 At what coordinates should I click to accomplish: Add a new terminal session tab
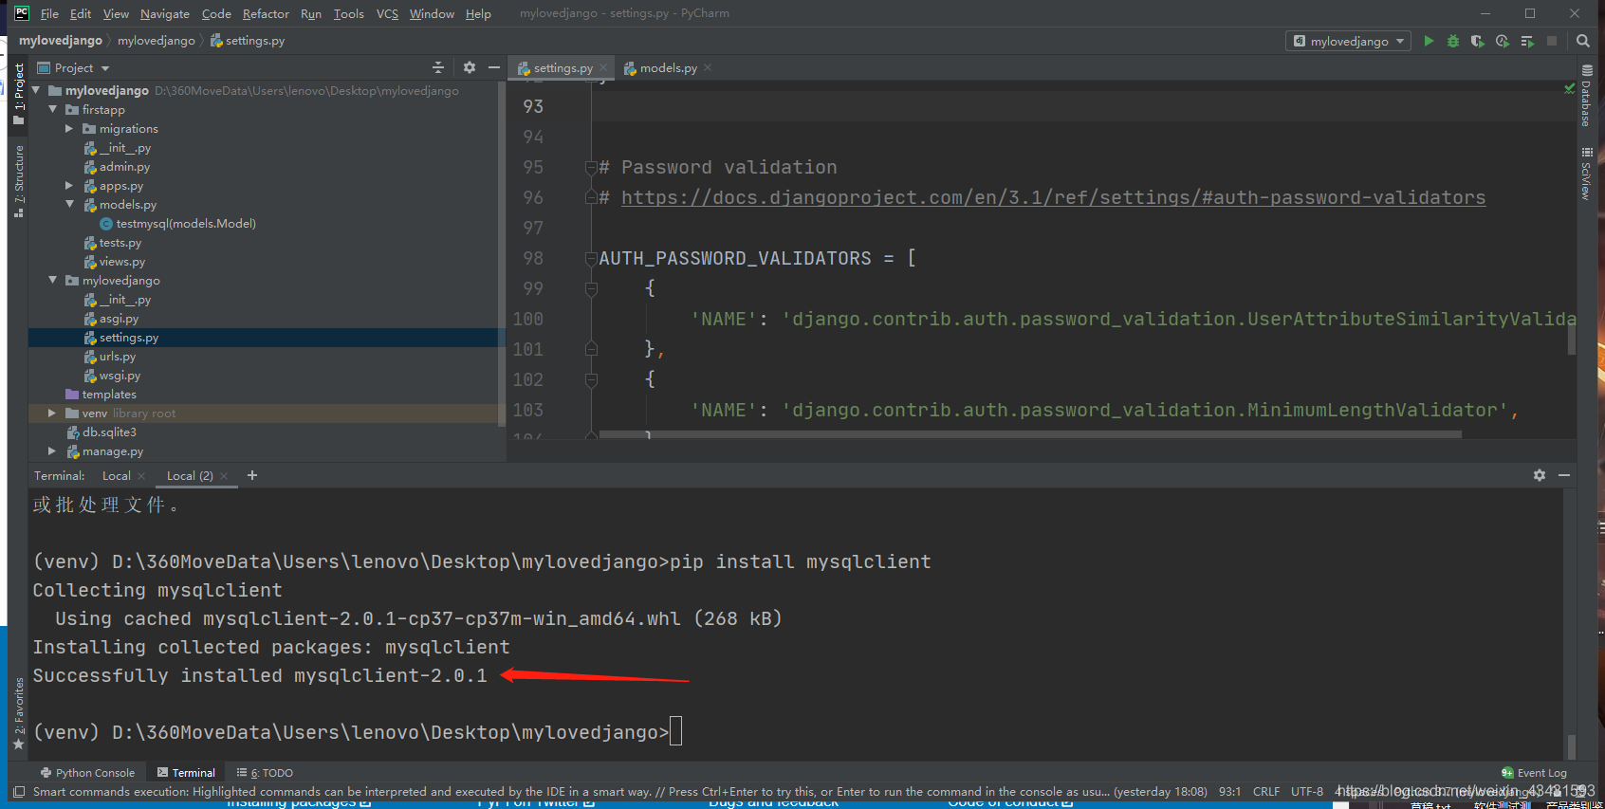252,475
